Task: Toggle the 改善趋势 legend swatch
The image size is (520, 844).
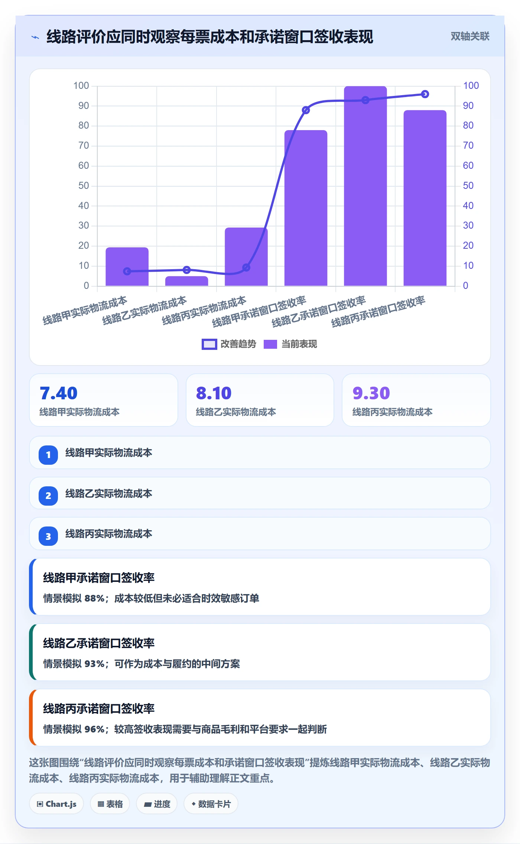Action: (209, 344)
